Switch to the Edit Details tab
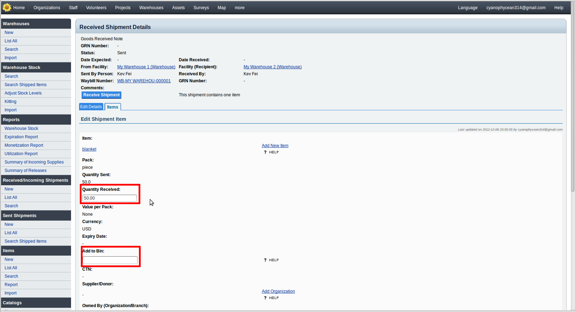 coord(91,107)
